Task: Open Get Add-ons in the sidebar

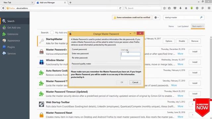Action: (x=15, y=27)
